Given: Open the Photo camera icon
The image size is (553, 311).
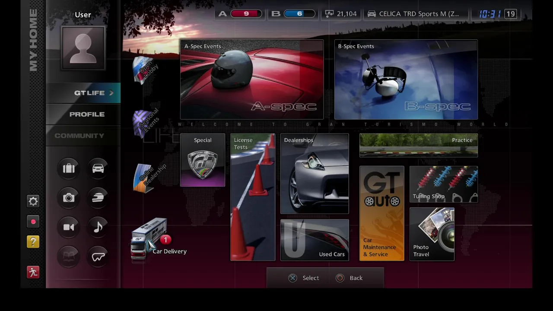Looking at the screenshot, I should 69,198.
